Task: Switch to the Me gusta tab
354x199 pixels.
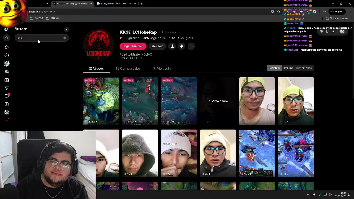Action: point(162,69)
